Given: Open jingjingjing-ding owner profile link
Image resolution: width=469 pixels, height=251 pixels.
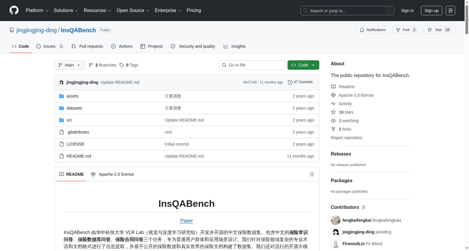Looking at the screenshot, I should (x=37, y=30).
